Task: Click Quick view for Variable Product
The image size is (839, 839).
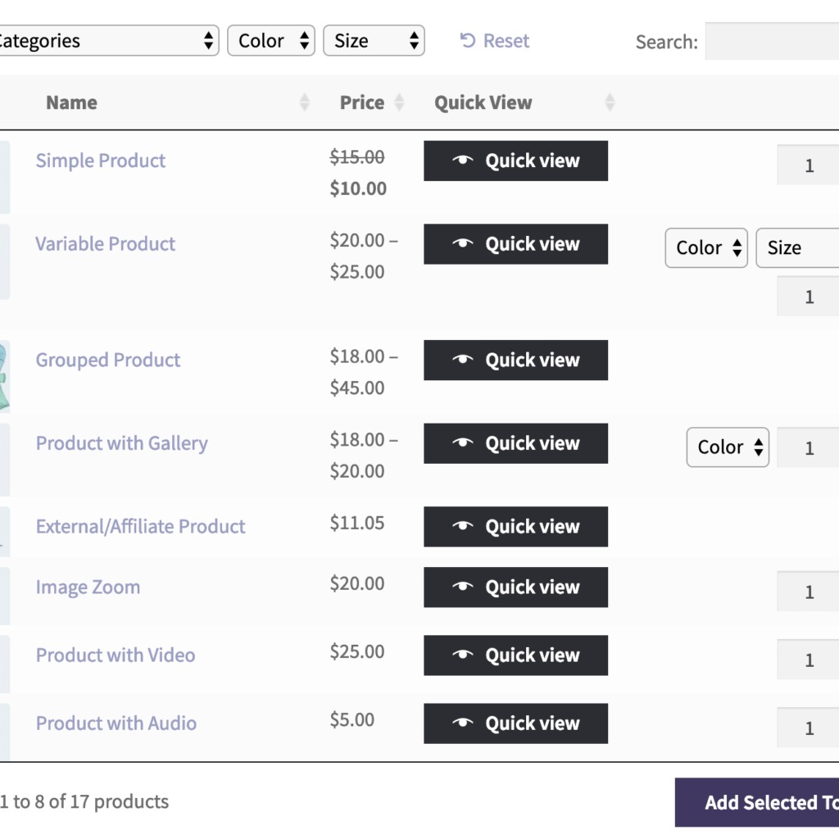Action: coord(515,244)
